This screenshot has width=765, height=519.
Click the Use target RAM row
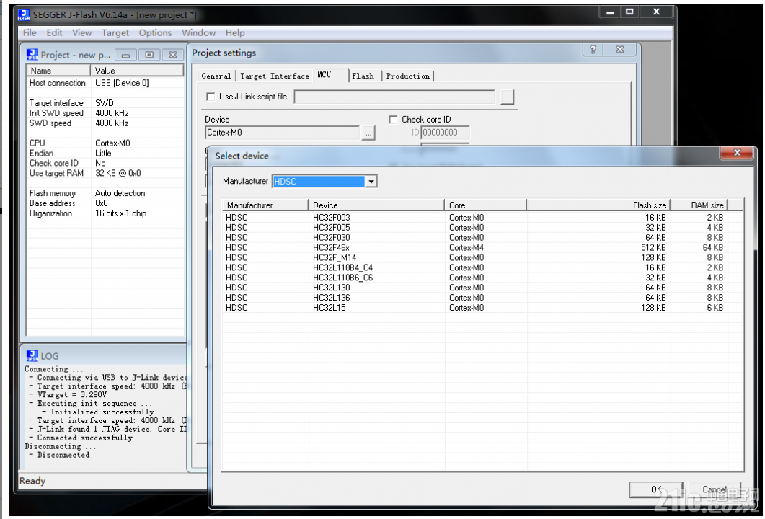pos(105,173)
